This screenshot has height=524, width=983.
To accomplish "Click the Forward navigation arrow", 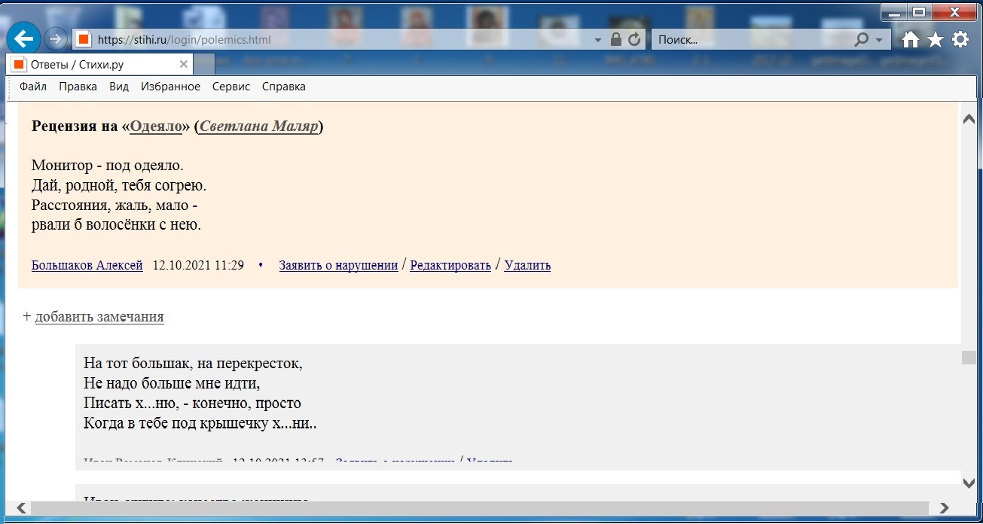I will [56, 39].
